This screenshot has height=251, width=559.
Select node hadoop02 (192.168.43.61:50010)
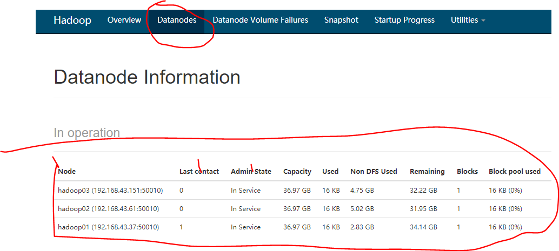click(x=108, y=209)
